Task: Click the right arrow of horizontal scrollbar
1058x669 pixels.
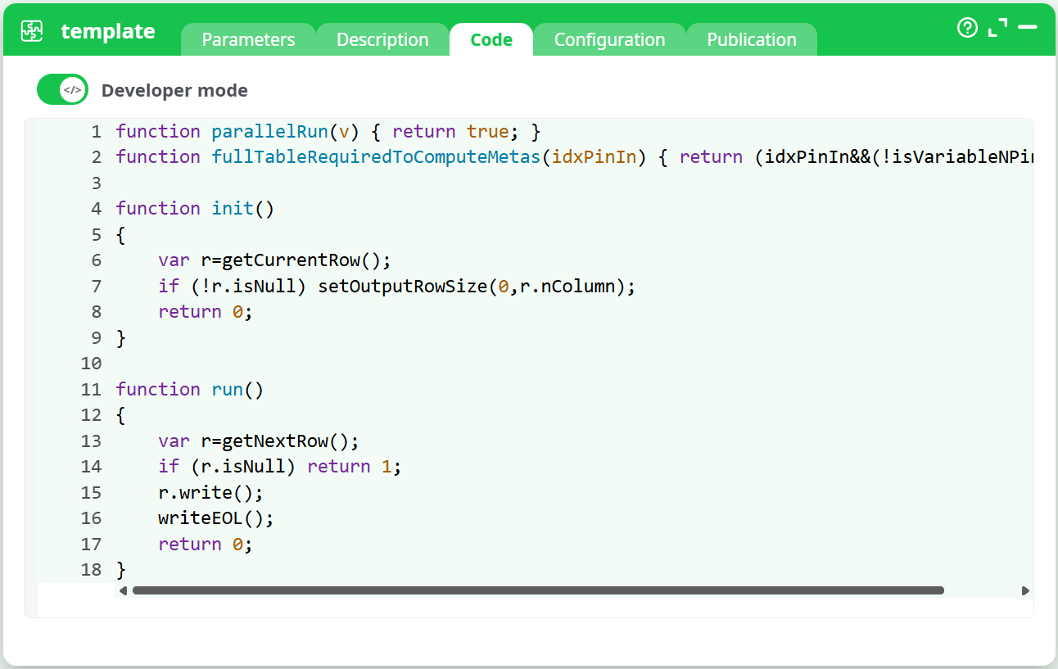Action: 1025,590
